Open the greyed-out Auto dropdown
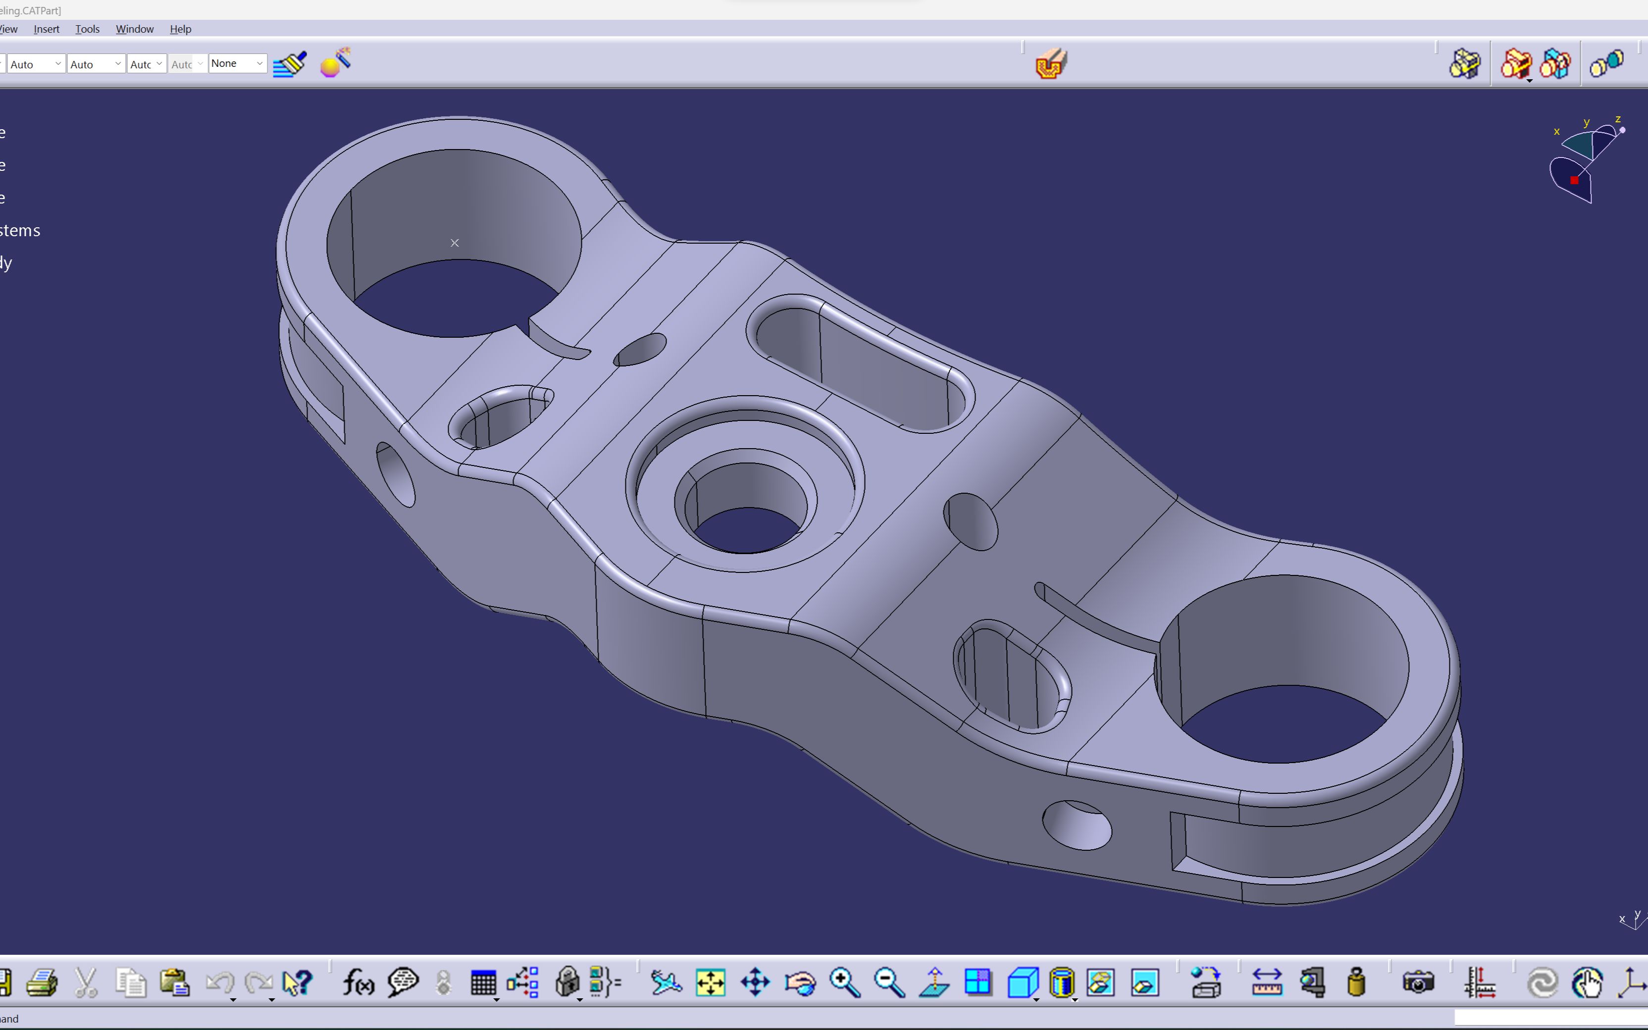 click(187, 64)
